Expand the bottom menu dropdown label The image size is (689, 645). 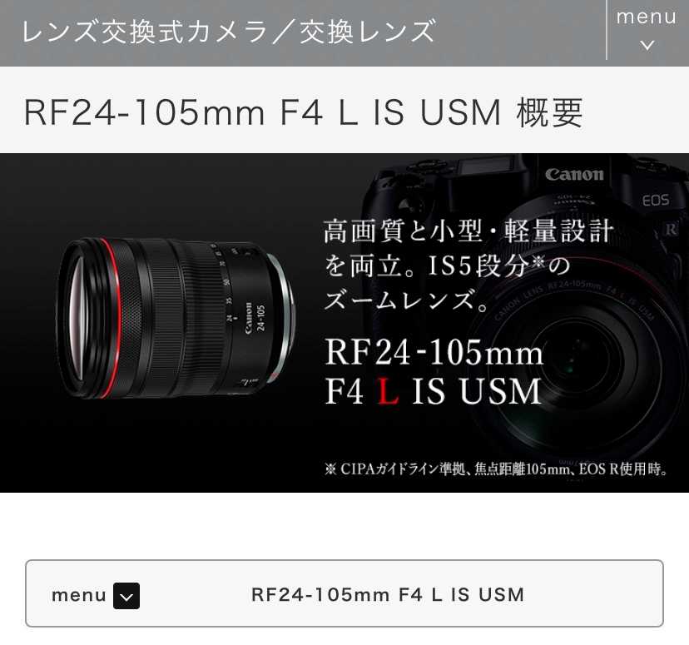pyautogui.click(x=79, y=595)
